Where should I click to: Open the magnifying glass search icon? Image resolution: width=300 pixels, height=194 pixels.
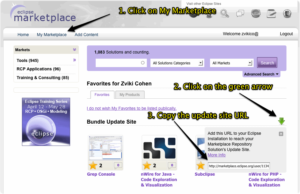(x=224, y=14)
